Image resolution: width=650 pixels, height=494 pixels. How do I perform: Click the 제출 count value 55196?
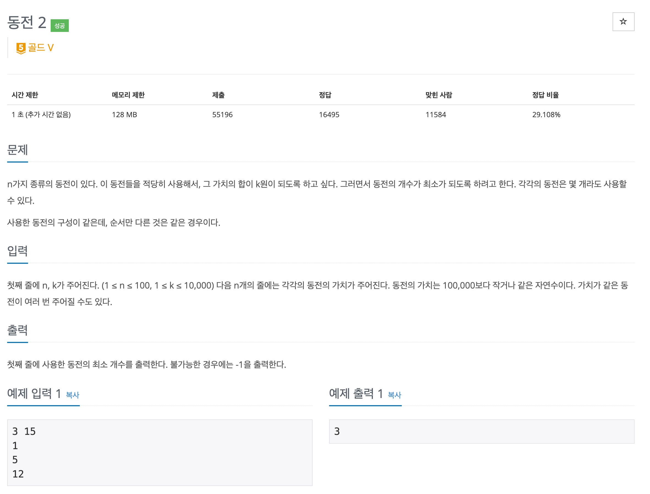click(x=222, y=115)
